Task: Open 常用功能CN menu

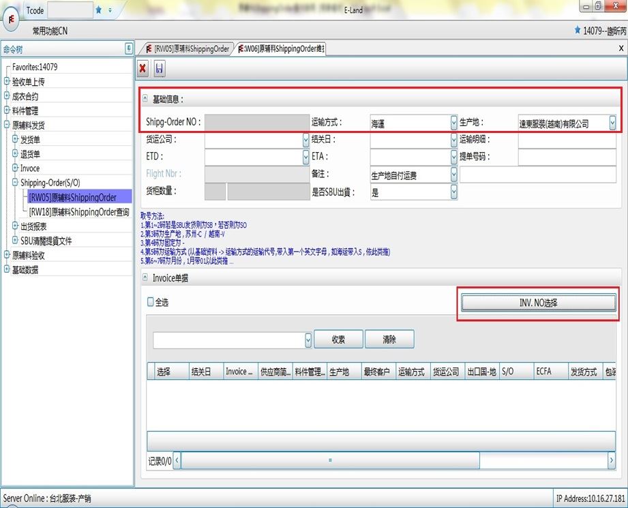Action: pyautogui.click(x=50, y=31)
